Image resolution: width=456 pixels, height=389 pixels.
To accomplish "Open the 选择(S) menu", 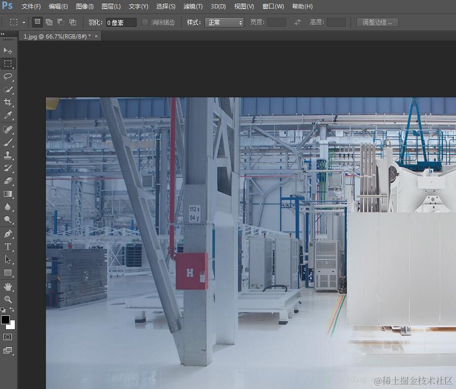I will click(166, 6).
